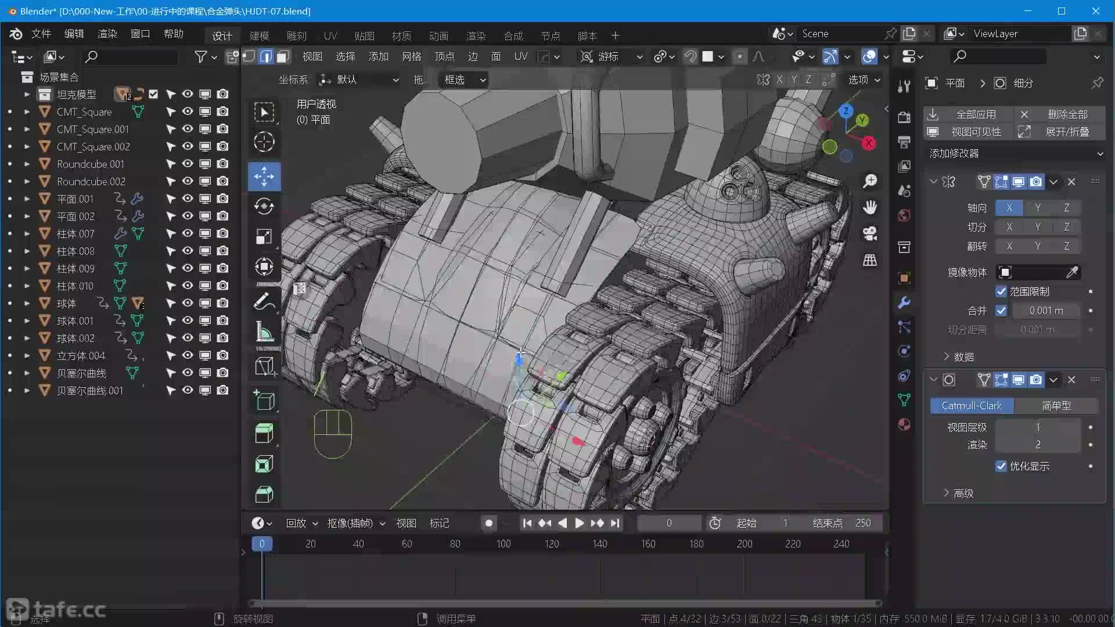Open the 文件 menu
Viewport: 1115px width, 627px height.
[x=41, y=34]
